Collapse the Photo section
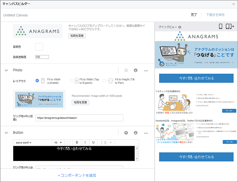The height and width of the screenshot is (182, 238). coord(6,70)
